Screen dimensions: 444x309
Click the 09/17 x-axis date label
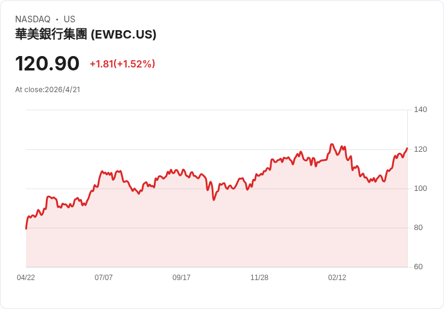coord(182,278)
